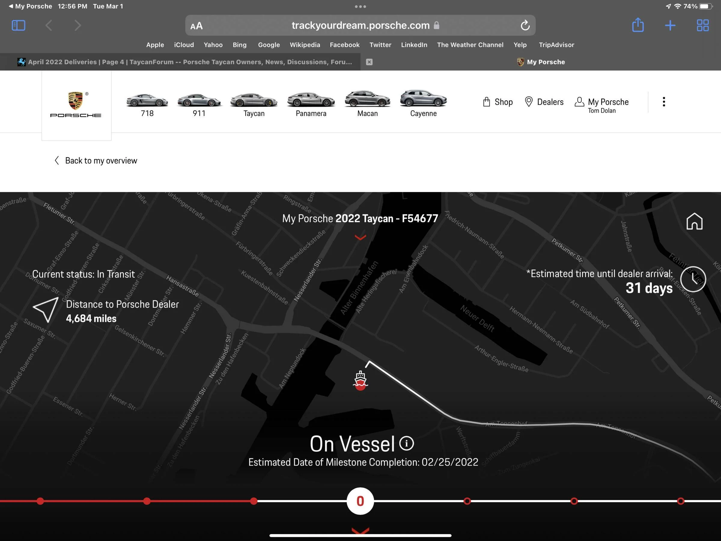Click the second upcoming hollow milestone dot
Viewport: 721px width, 541px height.
(574, 501)
